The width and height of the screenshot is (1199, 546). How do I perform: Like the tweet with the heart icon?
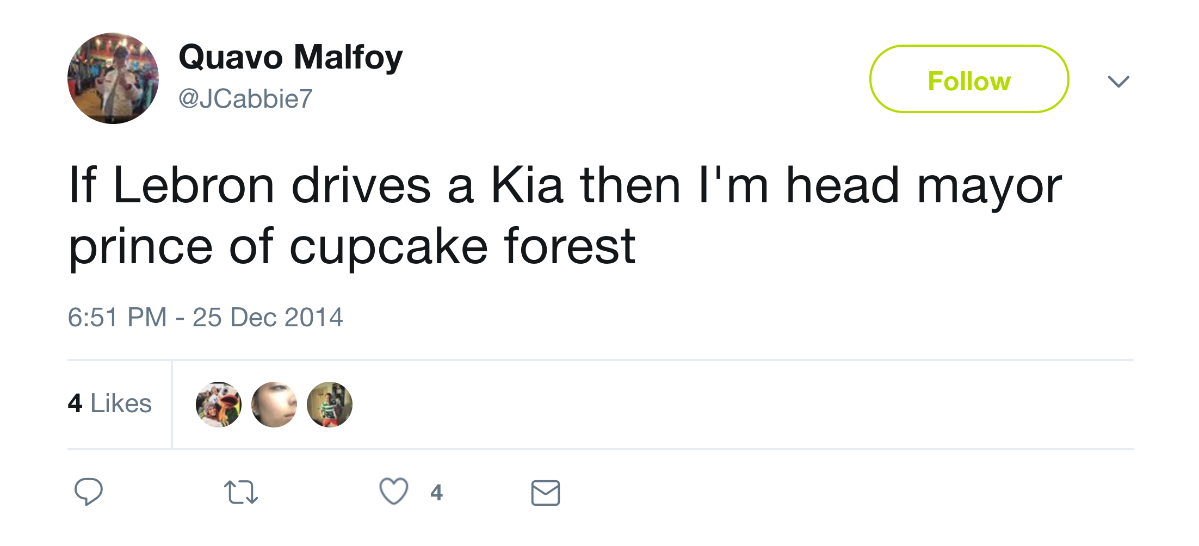point(393,491)
